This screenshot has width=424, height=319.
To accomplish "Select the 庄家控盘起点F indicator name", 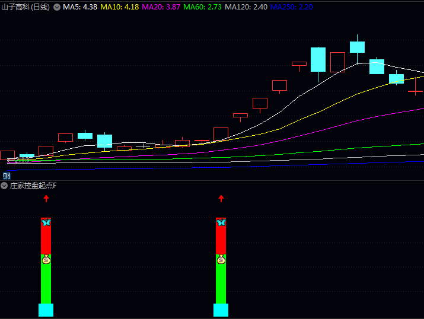I will (33, 186).
